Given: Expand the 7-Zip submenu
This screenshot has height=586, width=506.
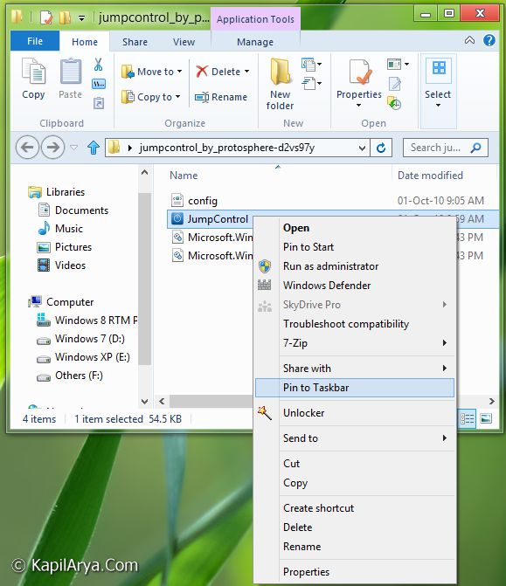Looking at the screenshot, I should 445,342.
